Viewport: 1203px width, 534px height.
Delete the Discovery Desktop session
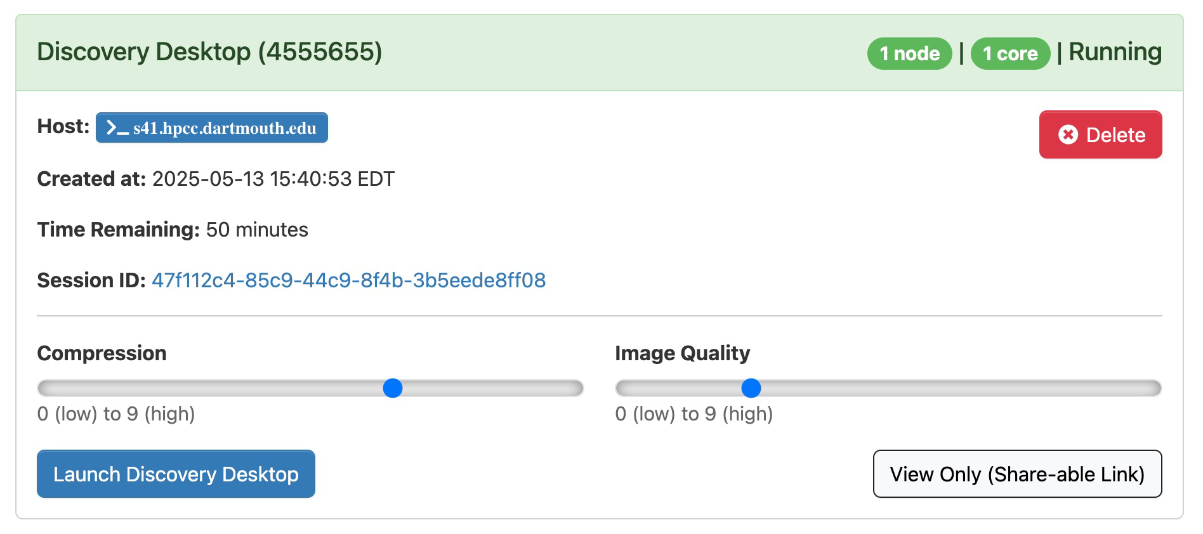[x=1100, y=134]
